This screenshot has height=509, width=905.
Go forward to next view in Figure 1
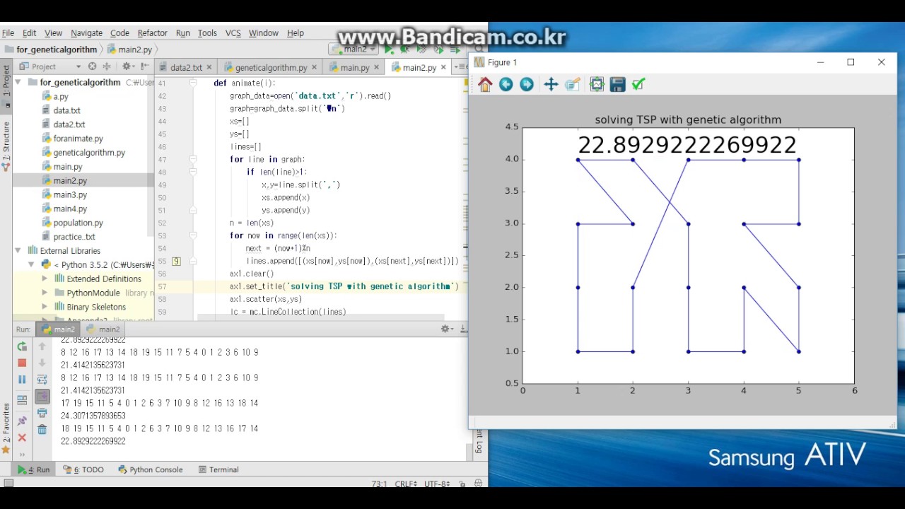pos(527,85)
